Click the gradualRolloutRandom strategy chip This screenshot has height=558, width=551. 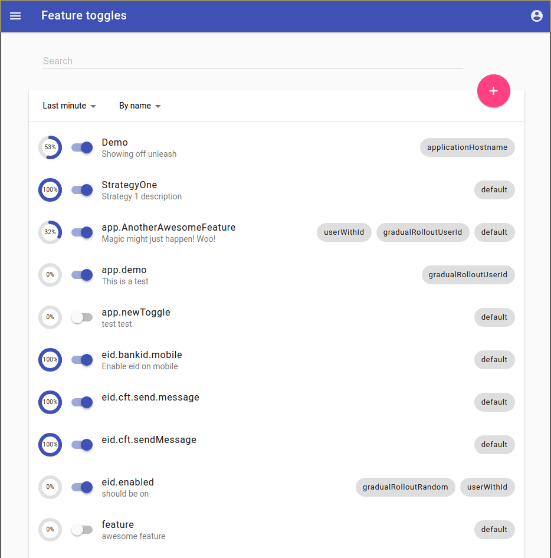(x=405, y=487)
